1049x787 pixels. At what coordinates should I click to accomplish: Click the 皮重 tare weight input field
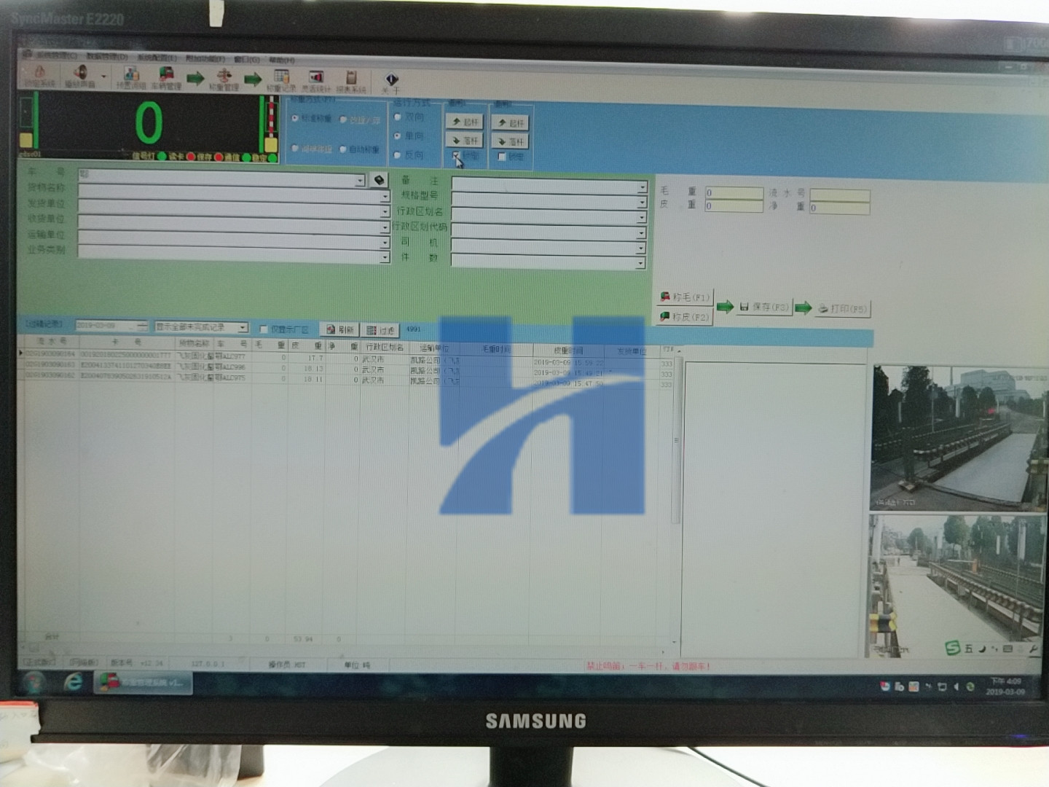(734, 206)
